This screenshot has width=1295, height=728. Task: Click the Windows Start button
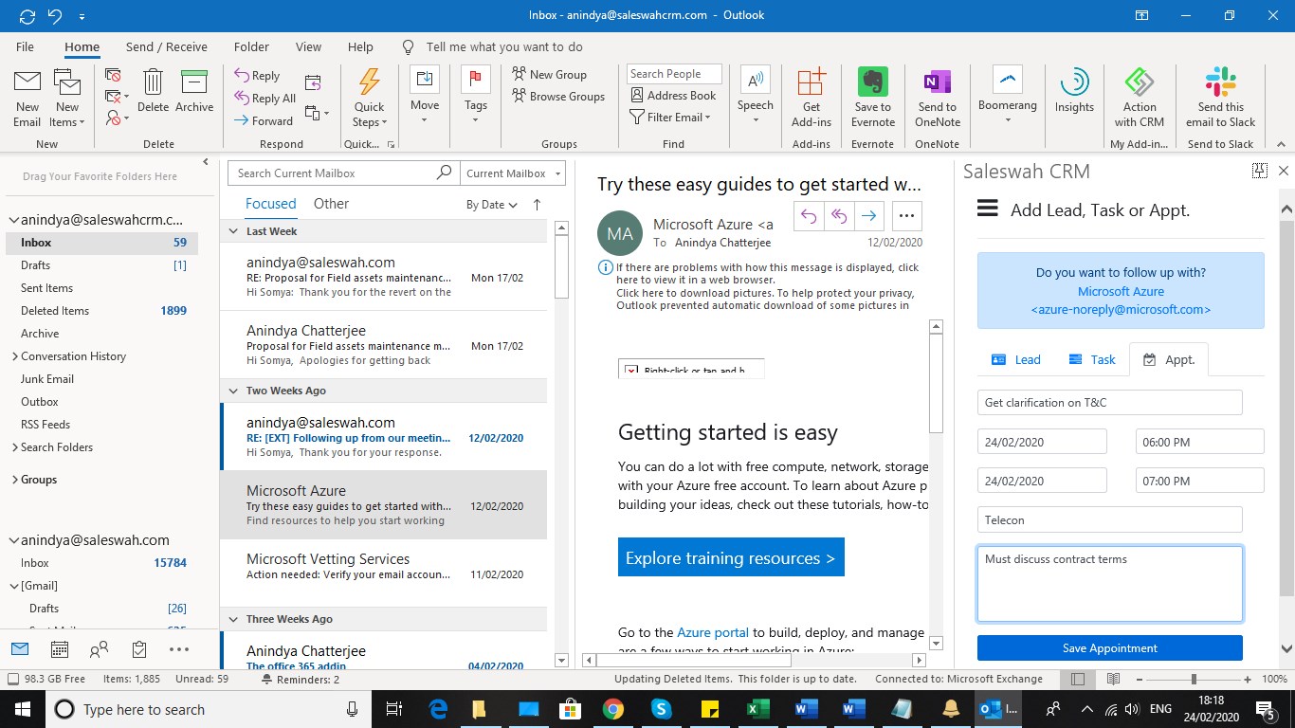click(22, 709)
